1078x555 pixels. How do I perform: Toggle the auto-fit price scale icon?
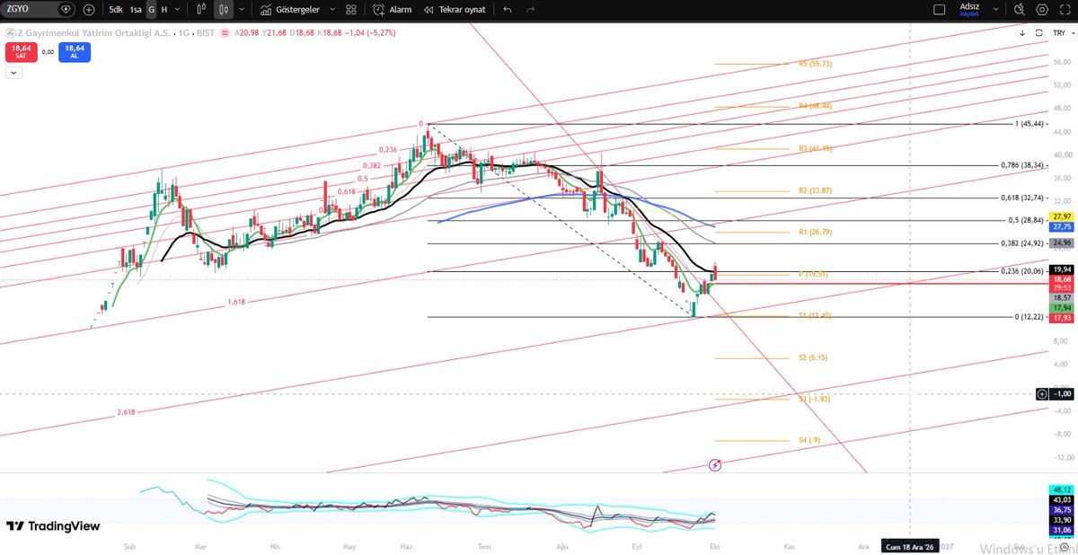coord(1038,32)
